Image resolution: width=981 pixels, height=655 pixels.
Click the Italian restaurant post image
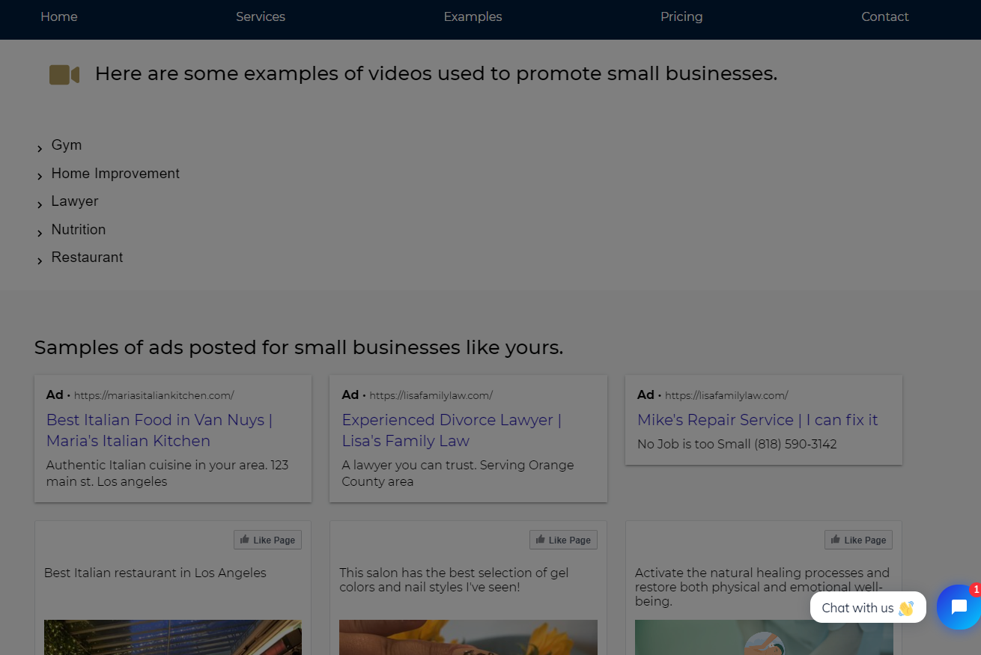point(173,637)
